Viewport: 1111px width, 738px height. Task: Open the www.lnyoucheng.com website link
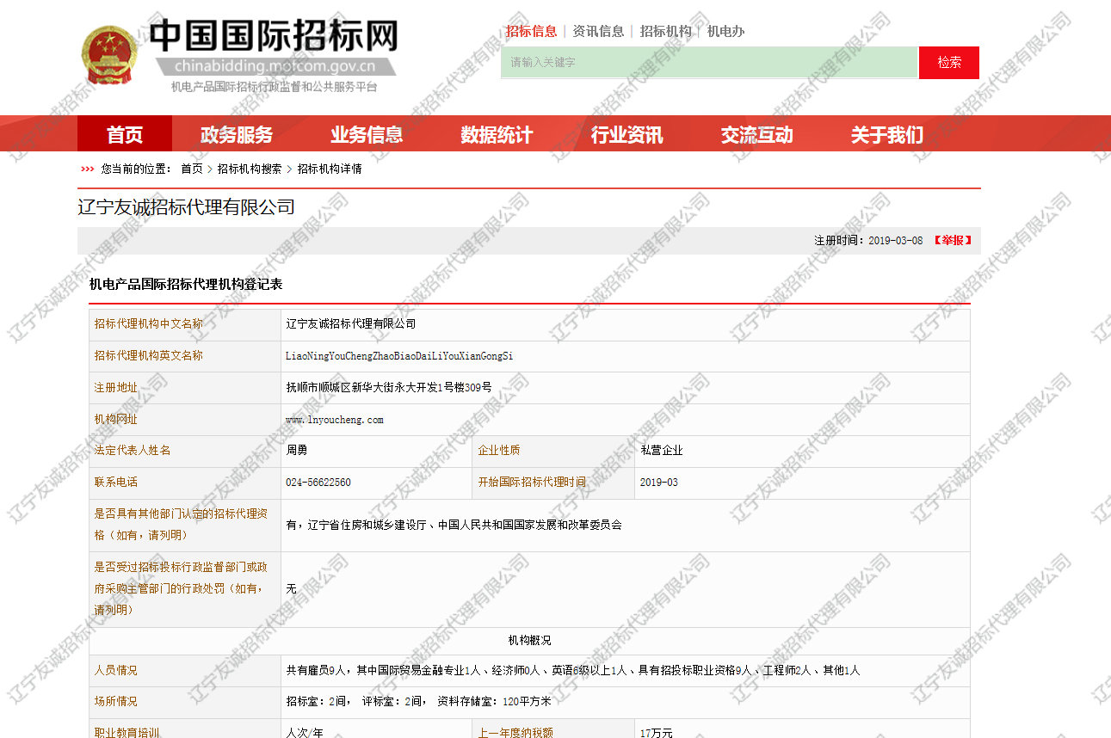(335, 420)
